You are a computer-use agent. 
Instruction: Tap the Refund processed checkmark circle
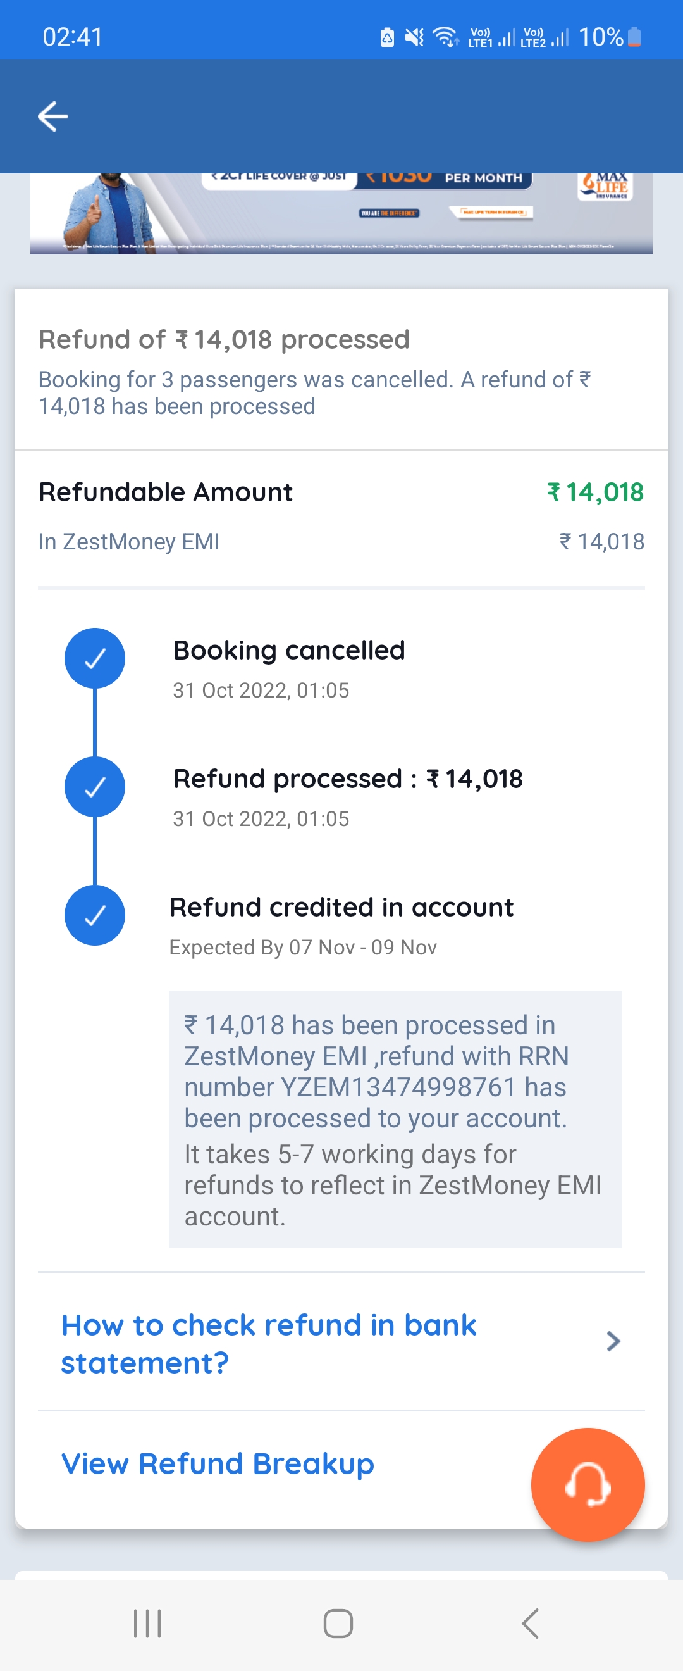pyautogui.click(x=95, y=787)
